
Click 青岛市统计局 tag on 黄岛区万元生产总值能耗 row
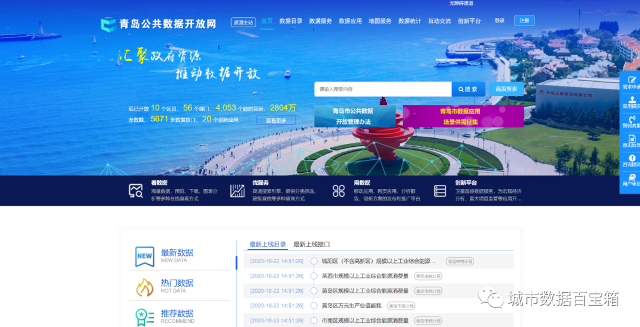coord(401,306)
